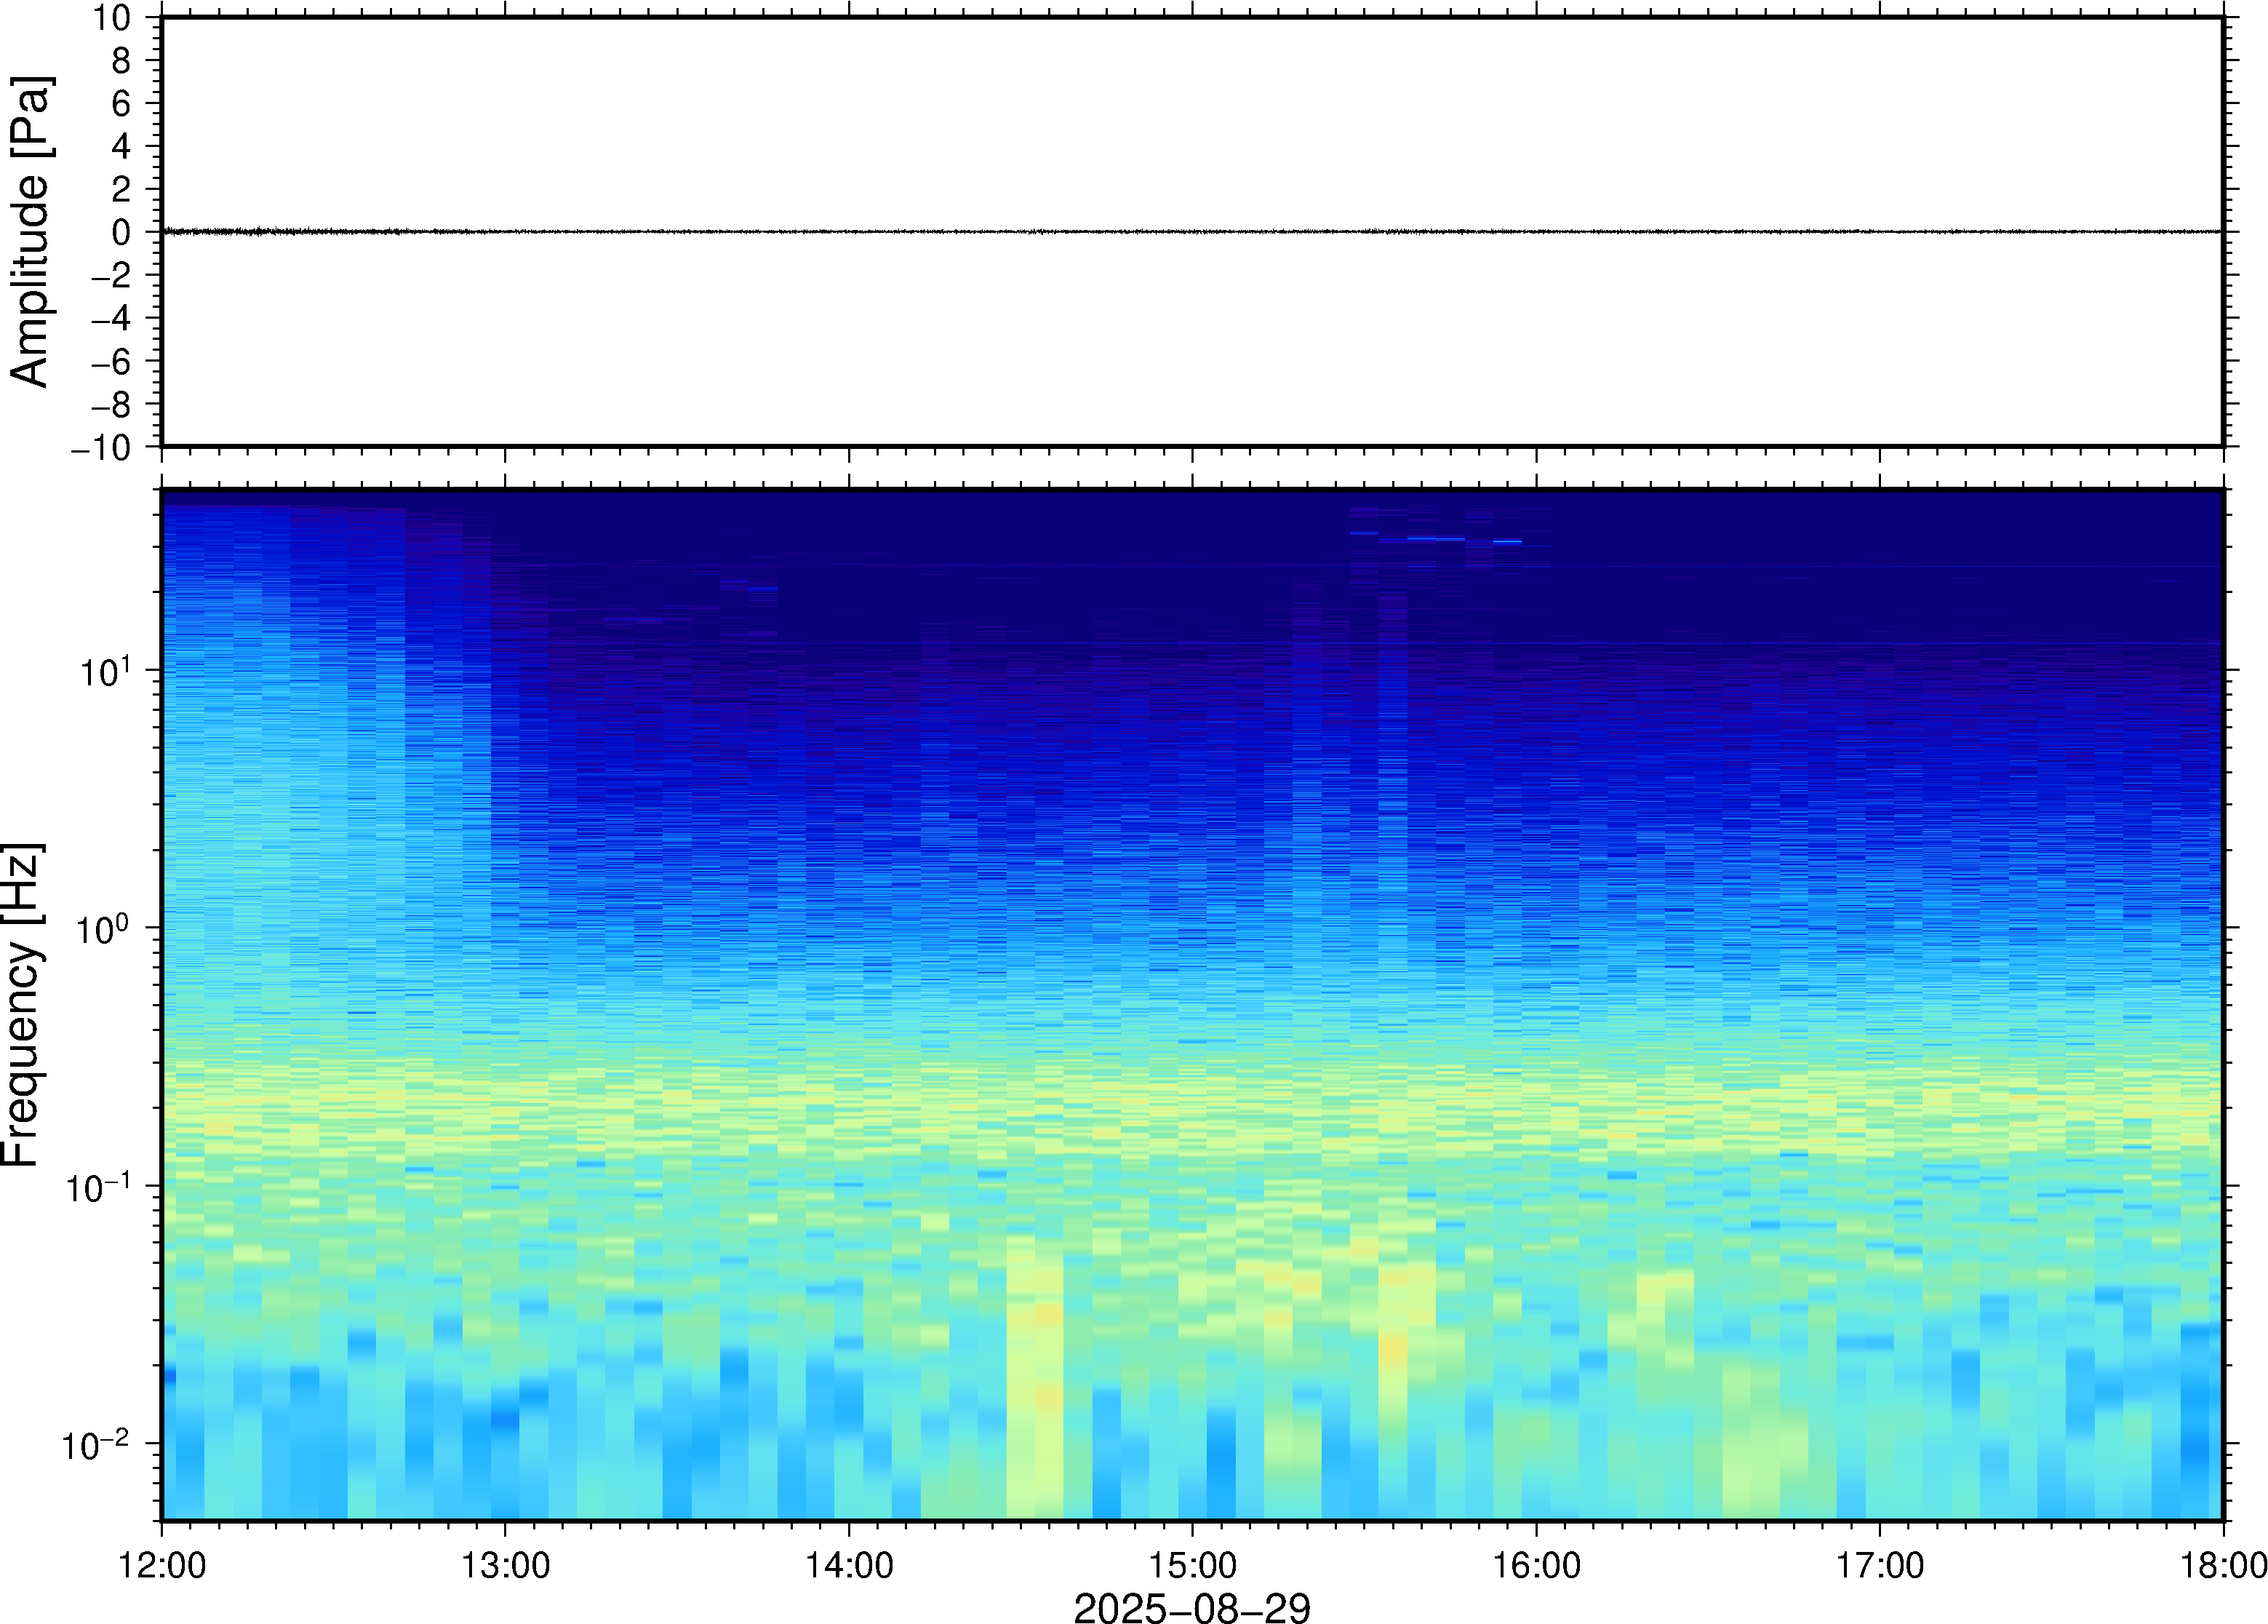The image size is (2268, 1624).
Task: Click the 10^0 frequency tick label
Action: coord(104,929)
